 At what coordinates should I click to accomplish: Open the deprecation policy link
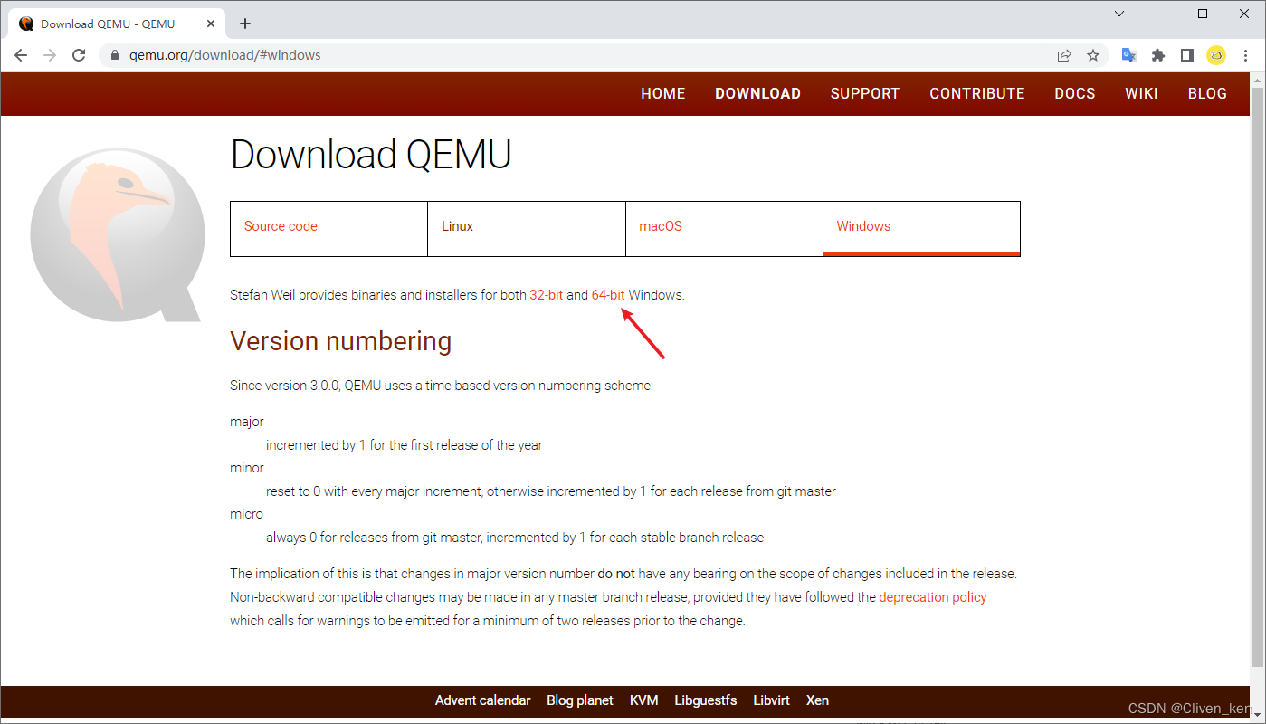pos(933,597)
